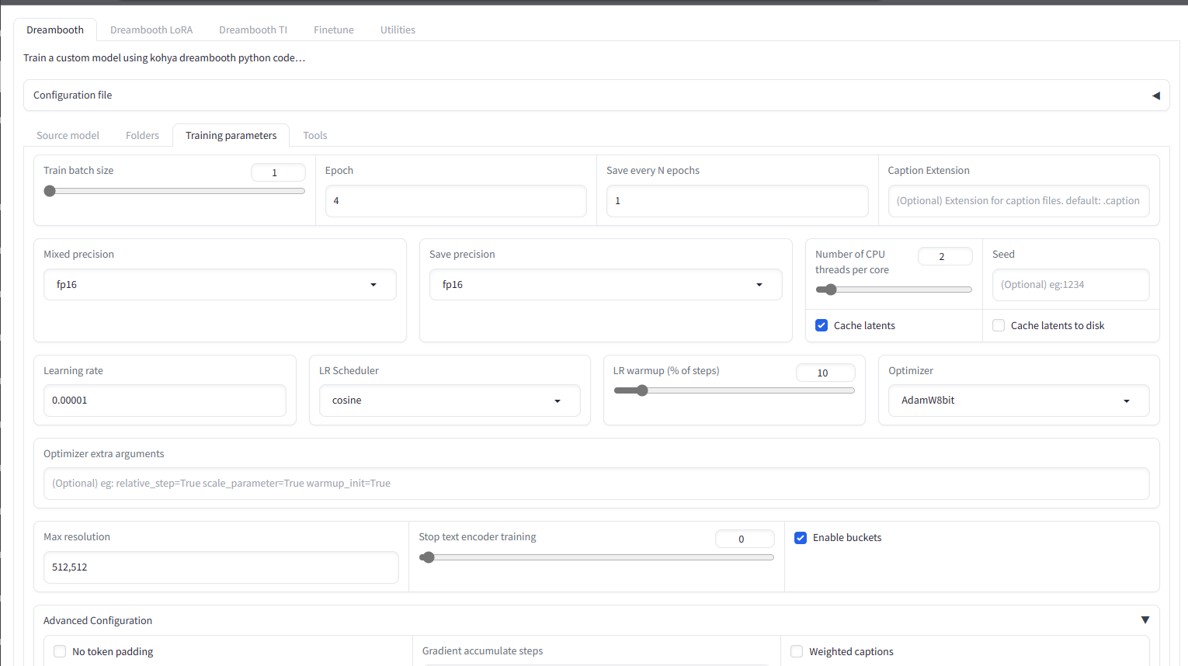Click the Configuration file header label
The height and width of the screenshot is (666, 1188).
(73, 95)
